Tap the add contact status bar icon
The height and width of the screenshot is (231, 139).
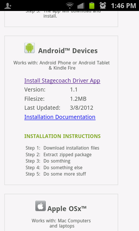click(x=8, y=6)
